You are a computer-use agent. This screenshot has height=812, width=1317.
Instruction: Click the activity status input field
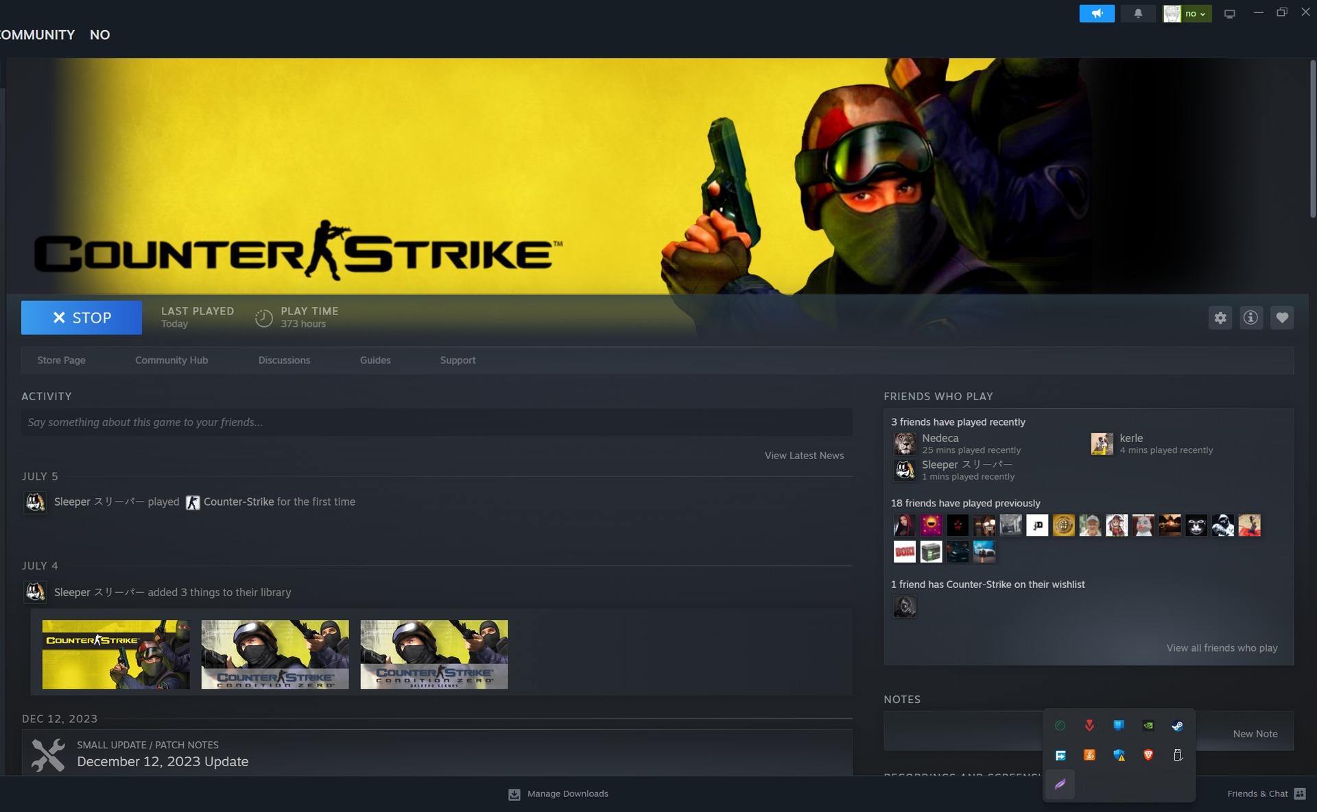(x=436, y=422)
